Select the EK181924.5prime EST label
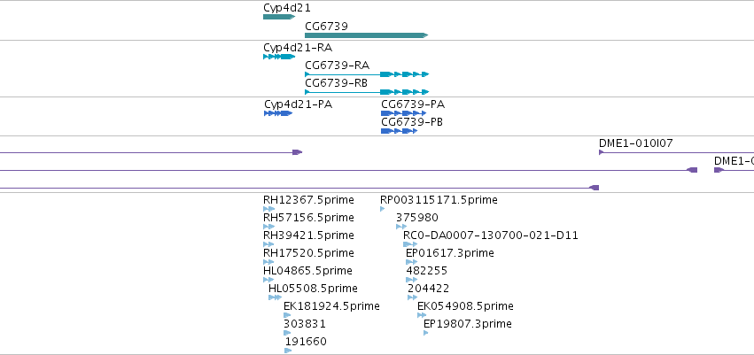The image size is (754, 355). tap(331, 306)
